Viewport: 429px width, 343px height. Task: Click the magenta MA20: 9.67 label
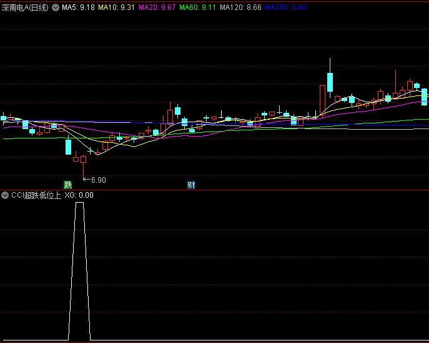click(x=156, y=7)
